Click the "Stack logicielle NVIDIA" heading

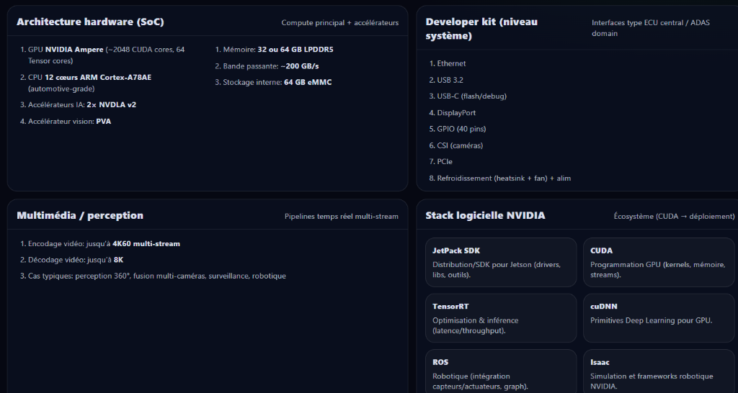(x=485, y=215)
